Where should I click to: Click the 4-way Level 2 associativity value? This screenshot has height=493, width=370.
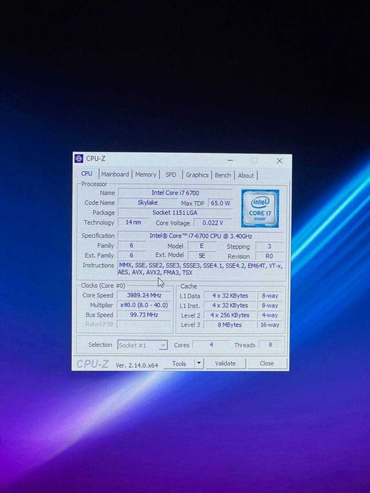[x=270, y=315]
